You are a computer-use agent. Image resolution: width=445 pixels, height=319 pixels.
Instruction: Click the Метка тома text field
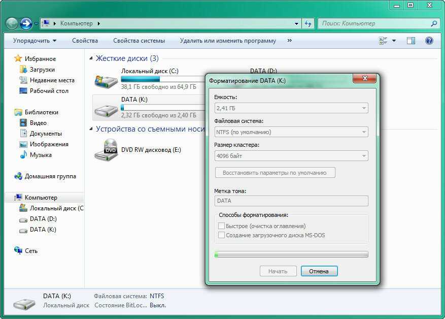pos(291,201)
